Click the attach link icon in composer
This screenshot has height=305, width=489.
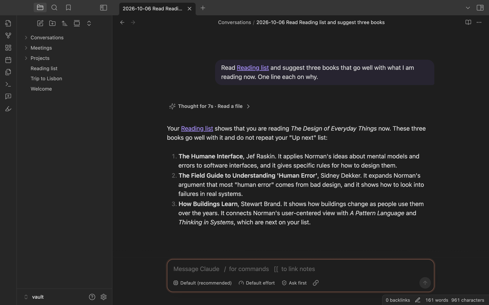(x=316, y=283)
